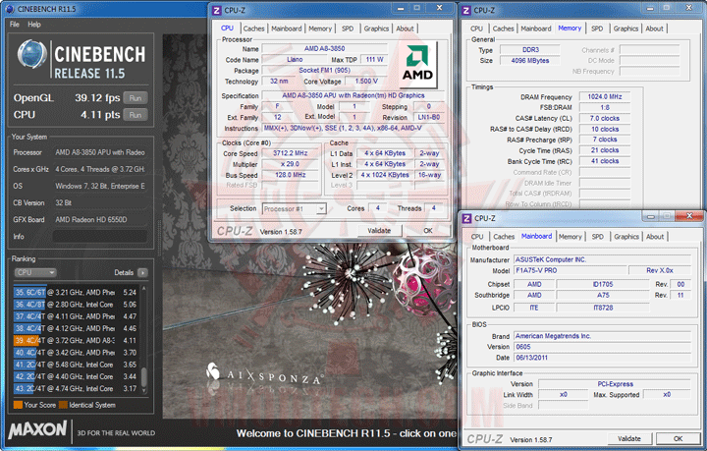This screenshot has width=707, height=451.
Task: Click the Details arrow icon in Ranking
Action: click(142, 272)
